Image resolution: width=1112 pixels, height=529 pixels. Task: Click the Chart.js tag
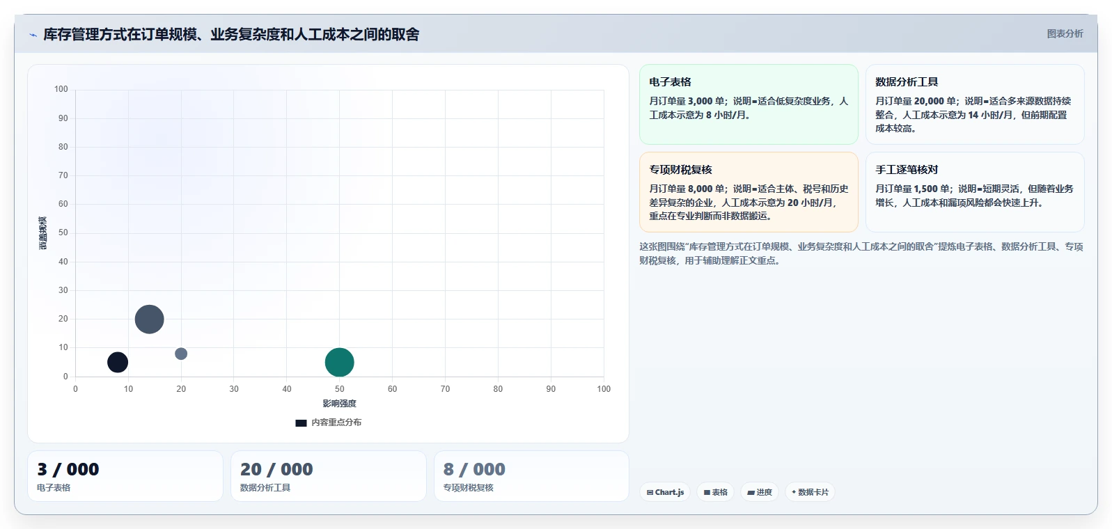(x=665, y=492)
